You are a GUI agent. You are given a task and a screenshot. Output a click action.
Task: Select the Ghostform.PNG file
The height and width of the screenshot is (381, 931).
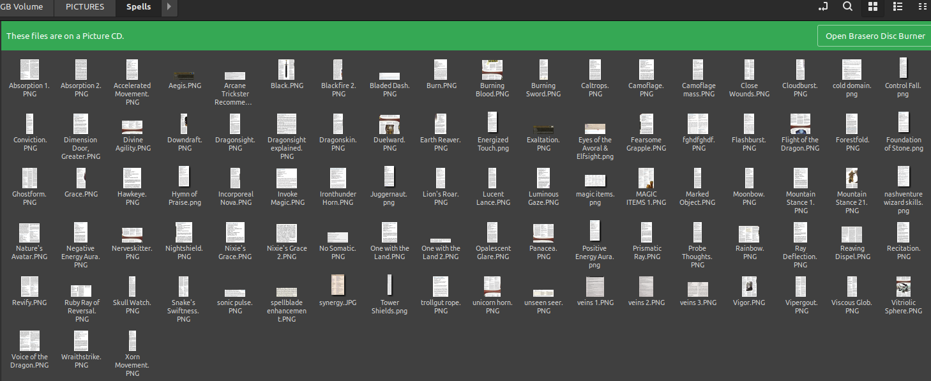(x=30, y=187)
